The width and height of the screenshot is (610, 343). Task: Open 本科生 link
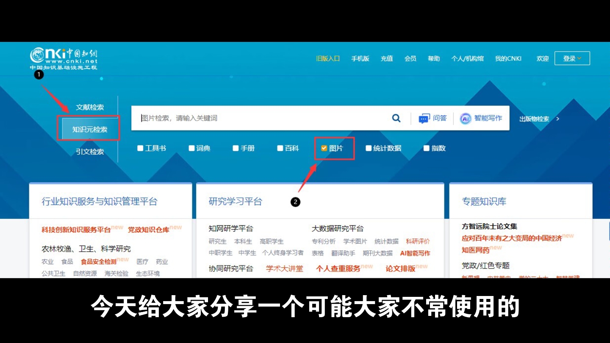[x=243, y=241]
